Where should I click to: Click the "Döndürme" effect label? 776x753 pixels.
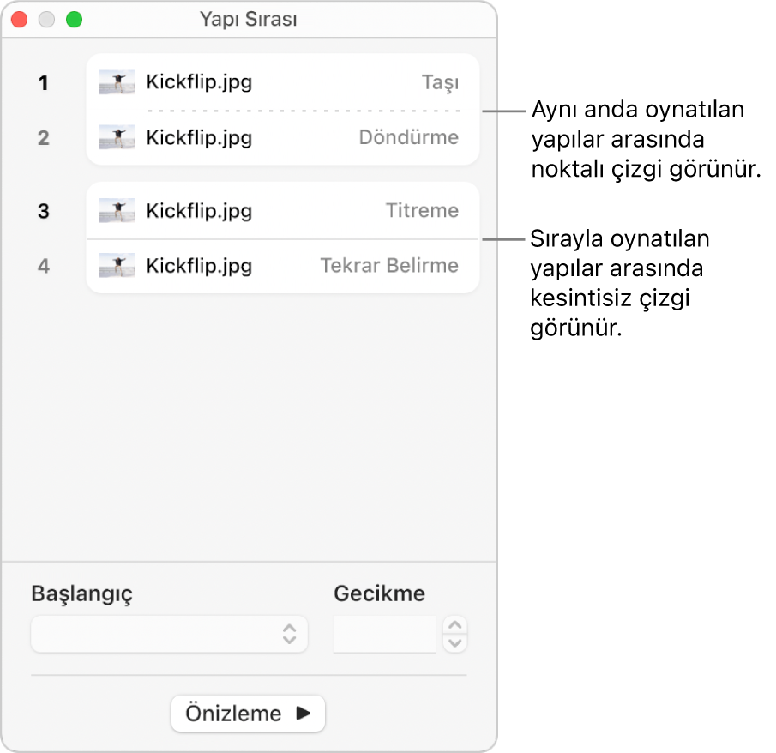(409, 137)
